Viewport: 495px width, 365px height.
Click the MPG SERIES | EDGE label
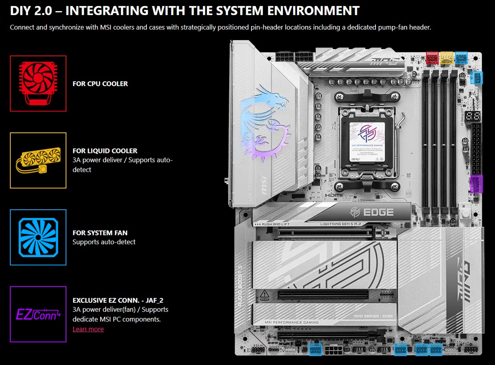tap(373, 316)
